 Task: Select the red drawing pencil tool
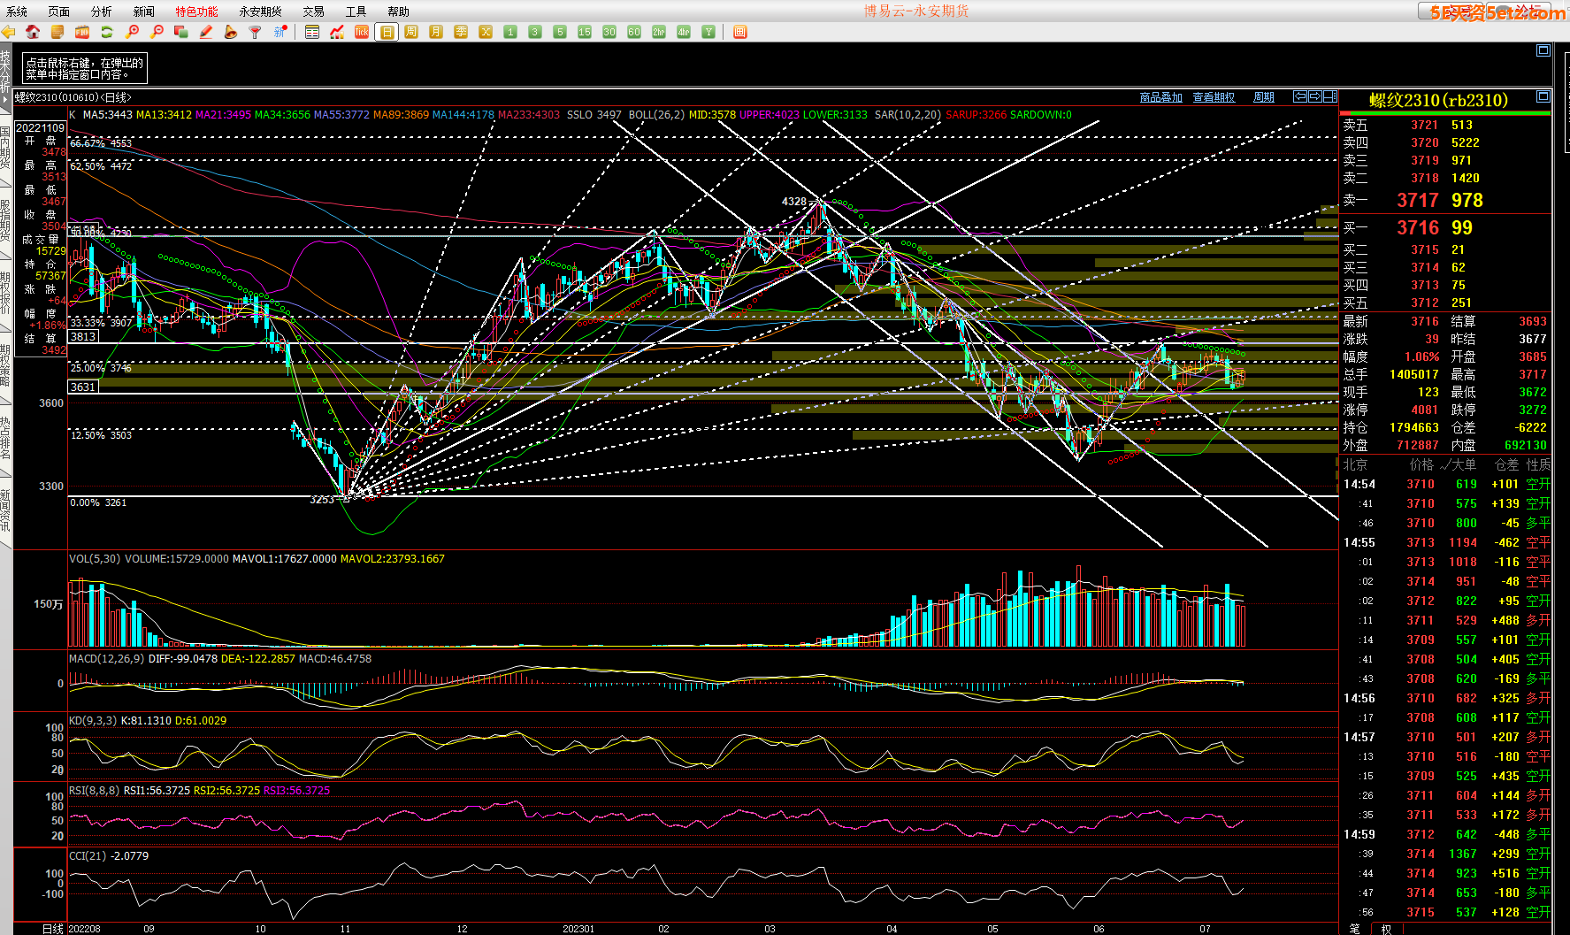(x=206, y=32)
